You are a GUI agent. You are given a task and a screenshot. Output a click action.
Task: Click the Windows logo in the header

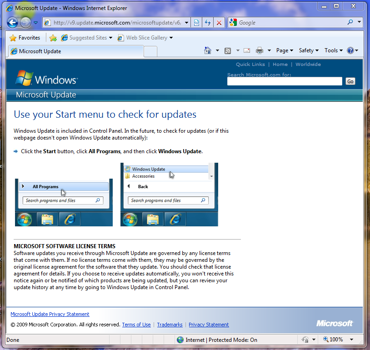coord(46,78)
